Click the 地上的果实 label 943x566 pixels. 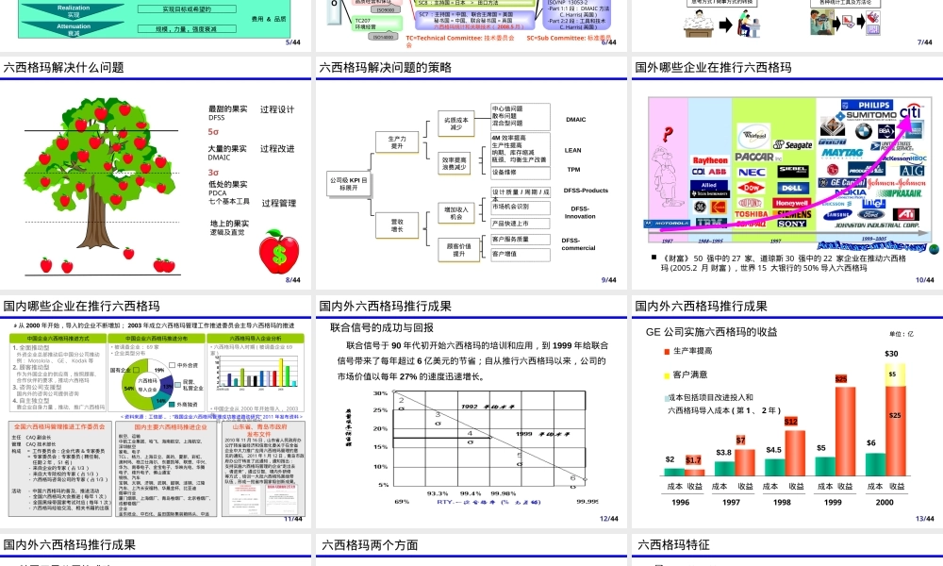pyautogui.click(x=229, y=224)
